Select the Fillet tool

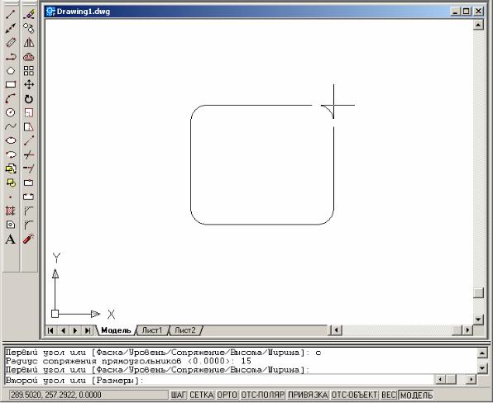click(29, 225)
